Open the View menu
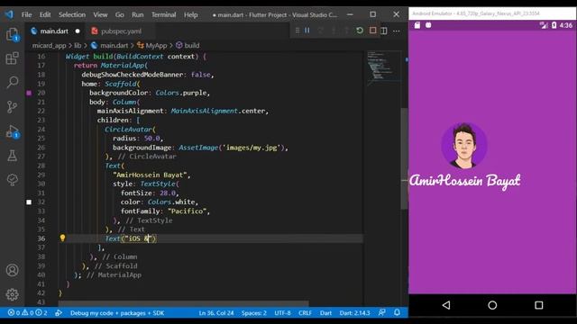Image resolution: width=577 pixels, height=324 pixels. click(100, 14)
